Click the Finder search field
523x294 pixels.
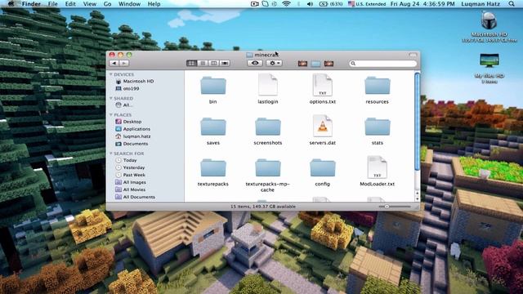click(x=383, y=64)
